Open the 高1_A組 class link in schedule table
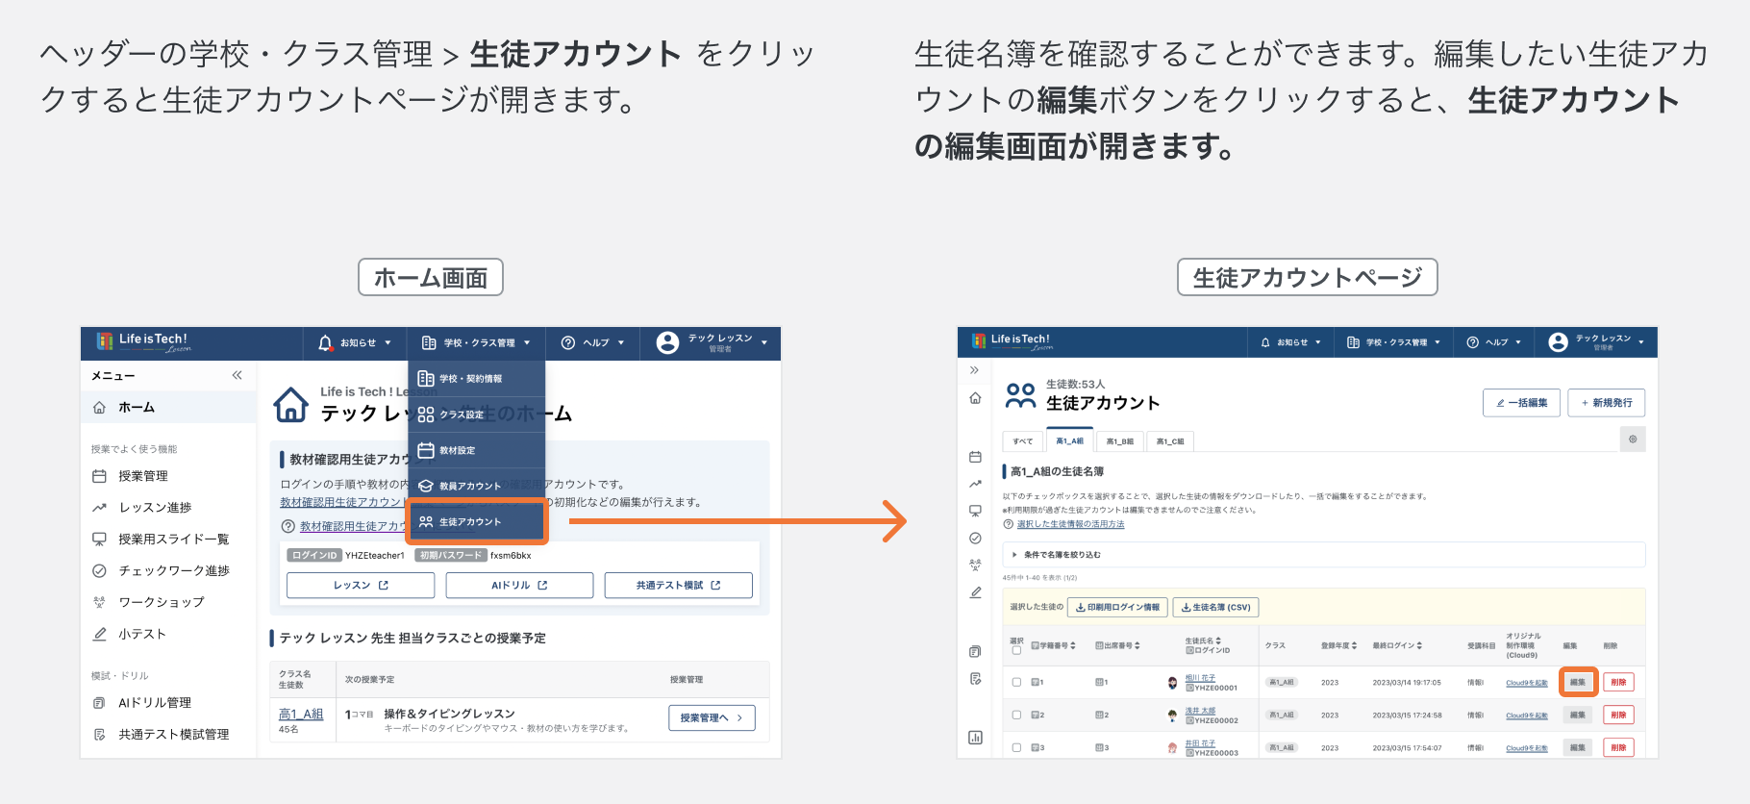Image resolution: width=1750 pixels, height=804 pixels. [x=301, y=714]
